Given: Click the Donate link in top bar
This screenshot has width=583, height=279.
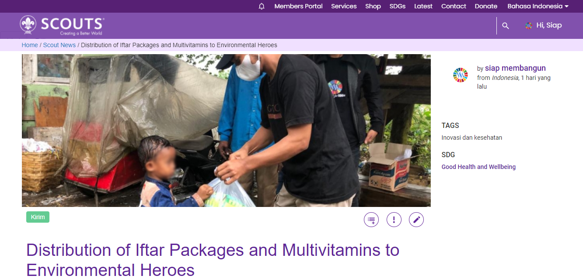Looking at the screenshot, I should (486, 6).
